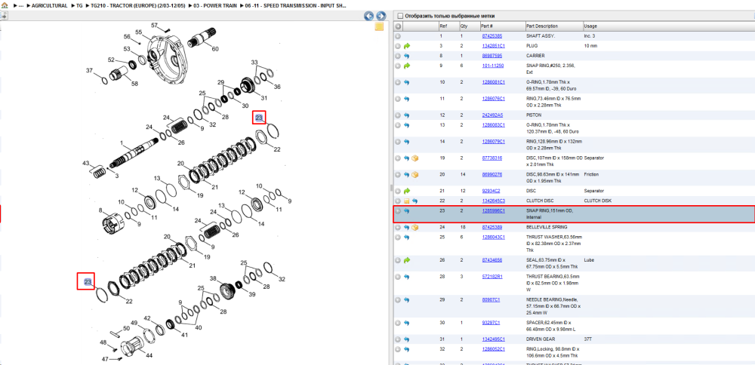Image resolution: width=755 pixels, height=365 pixels.
Task: Open the '...' breadcrumb level
Action: pyautogui.click(x=20, y=6)
